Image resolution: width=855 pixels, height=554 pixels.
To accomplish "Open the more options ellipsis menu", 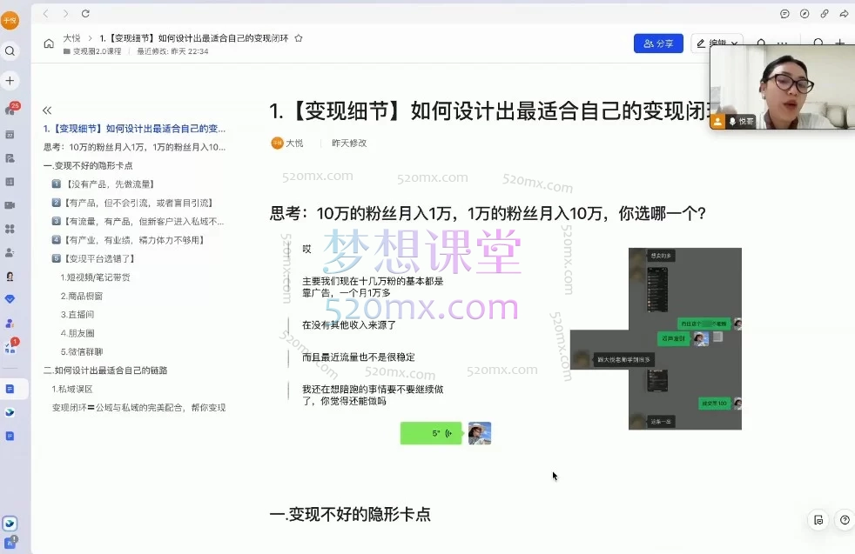I will click(783, 43).
